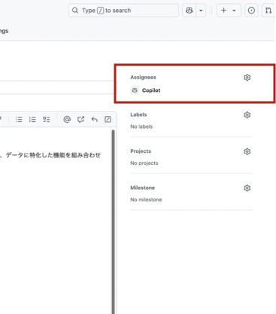Click the slash commands icon in editor toolbar
The image size is (276, 314).
[x=108, y=120]
